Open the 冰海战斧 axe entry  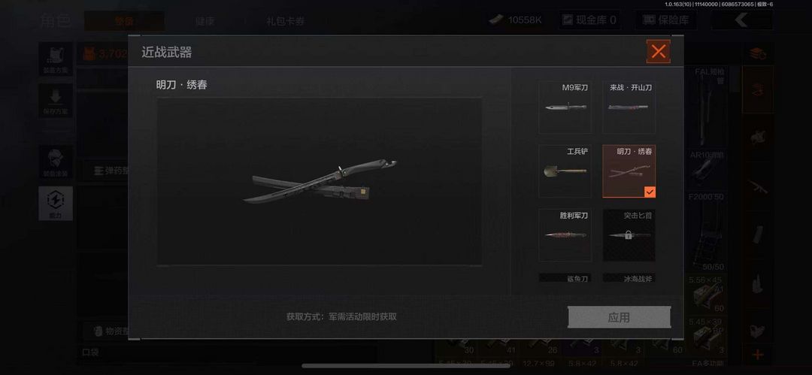click(629, 278)
